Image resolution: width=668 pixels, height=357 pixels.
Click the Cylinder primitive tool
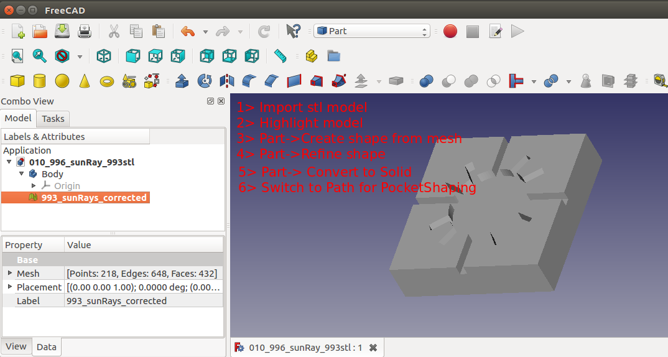pos(39,81)
